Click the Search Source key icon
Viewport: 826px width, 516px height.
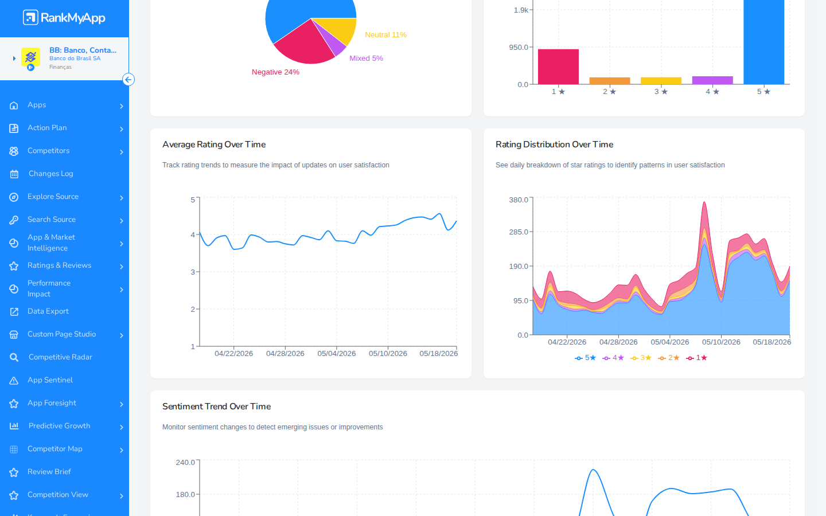[x=14, y=220]
